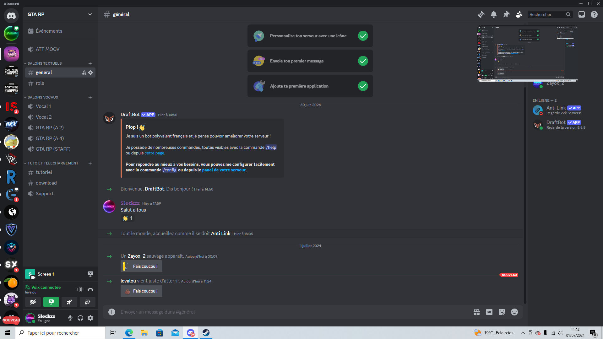Toggle camera on in voice panel
603x339 pixels.
point(33,302)
